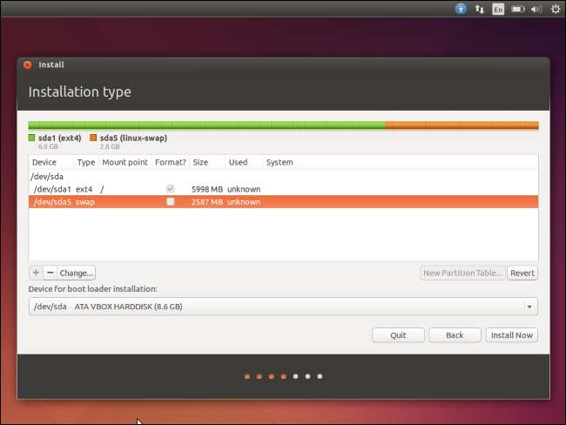The height and width of the screenshot is (425, 566).
Task: Open the En keyboard layout indicator
Action: [498, 10]
